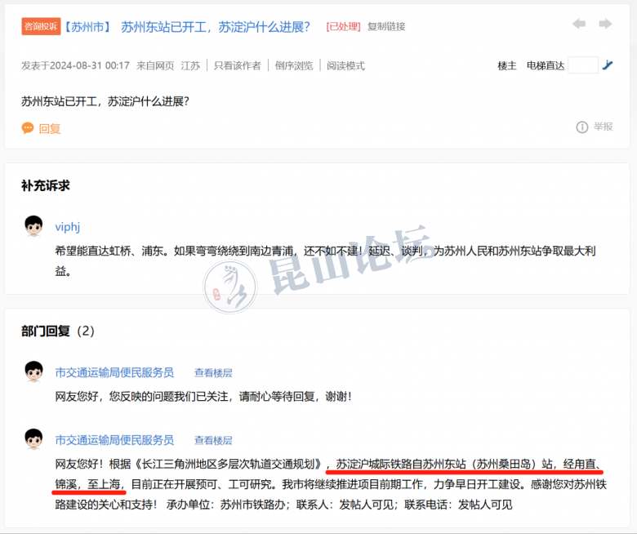Click avatar of first department reply
Screen dimensions: 637x534
coord(33,372)
